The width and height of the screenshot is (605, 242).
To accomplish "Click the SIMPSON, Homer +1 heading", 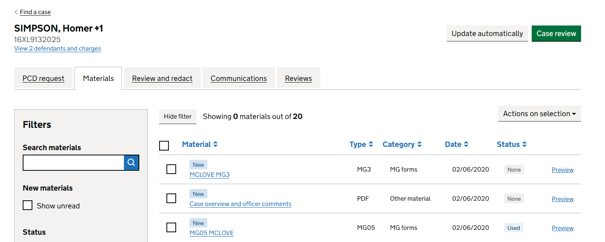I will pos(59,28).
